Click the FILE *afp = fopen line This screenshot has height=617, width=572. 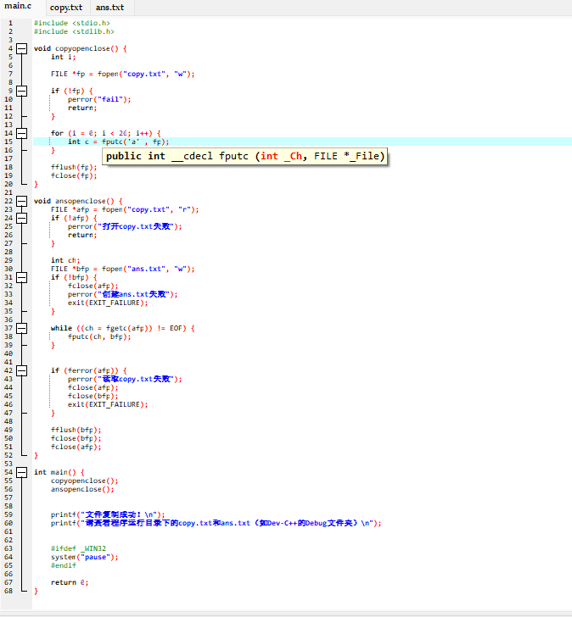pos(125,209)
